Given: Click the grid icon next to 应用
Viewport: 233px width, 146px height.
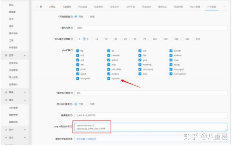Looking at the screenshot, I should [6, 55].
